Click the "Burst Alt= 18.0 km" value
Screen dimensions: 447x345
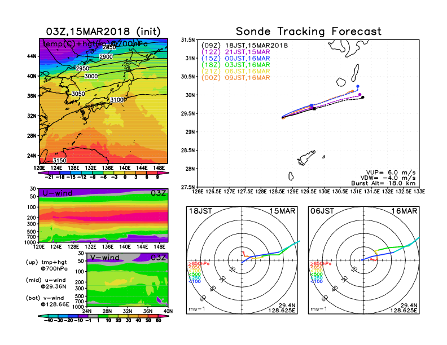(x=383, y=183)
